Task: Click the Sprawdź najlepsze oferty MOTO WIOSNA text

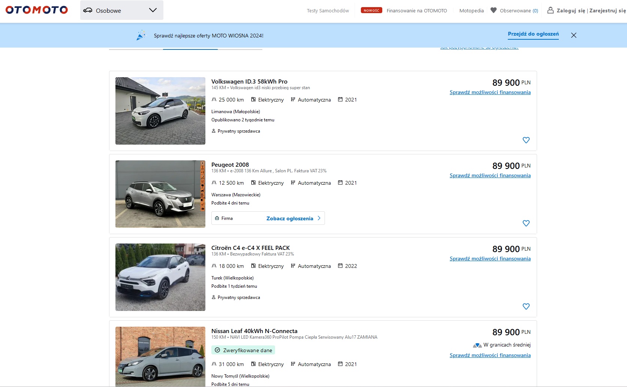Action: [209, 36]
